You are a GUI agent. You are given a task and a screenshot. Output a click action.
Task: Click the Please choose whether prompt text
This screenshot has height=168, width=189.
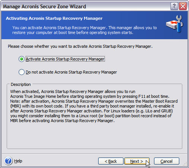click(x=80, y=46)
